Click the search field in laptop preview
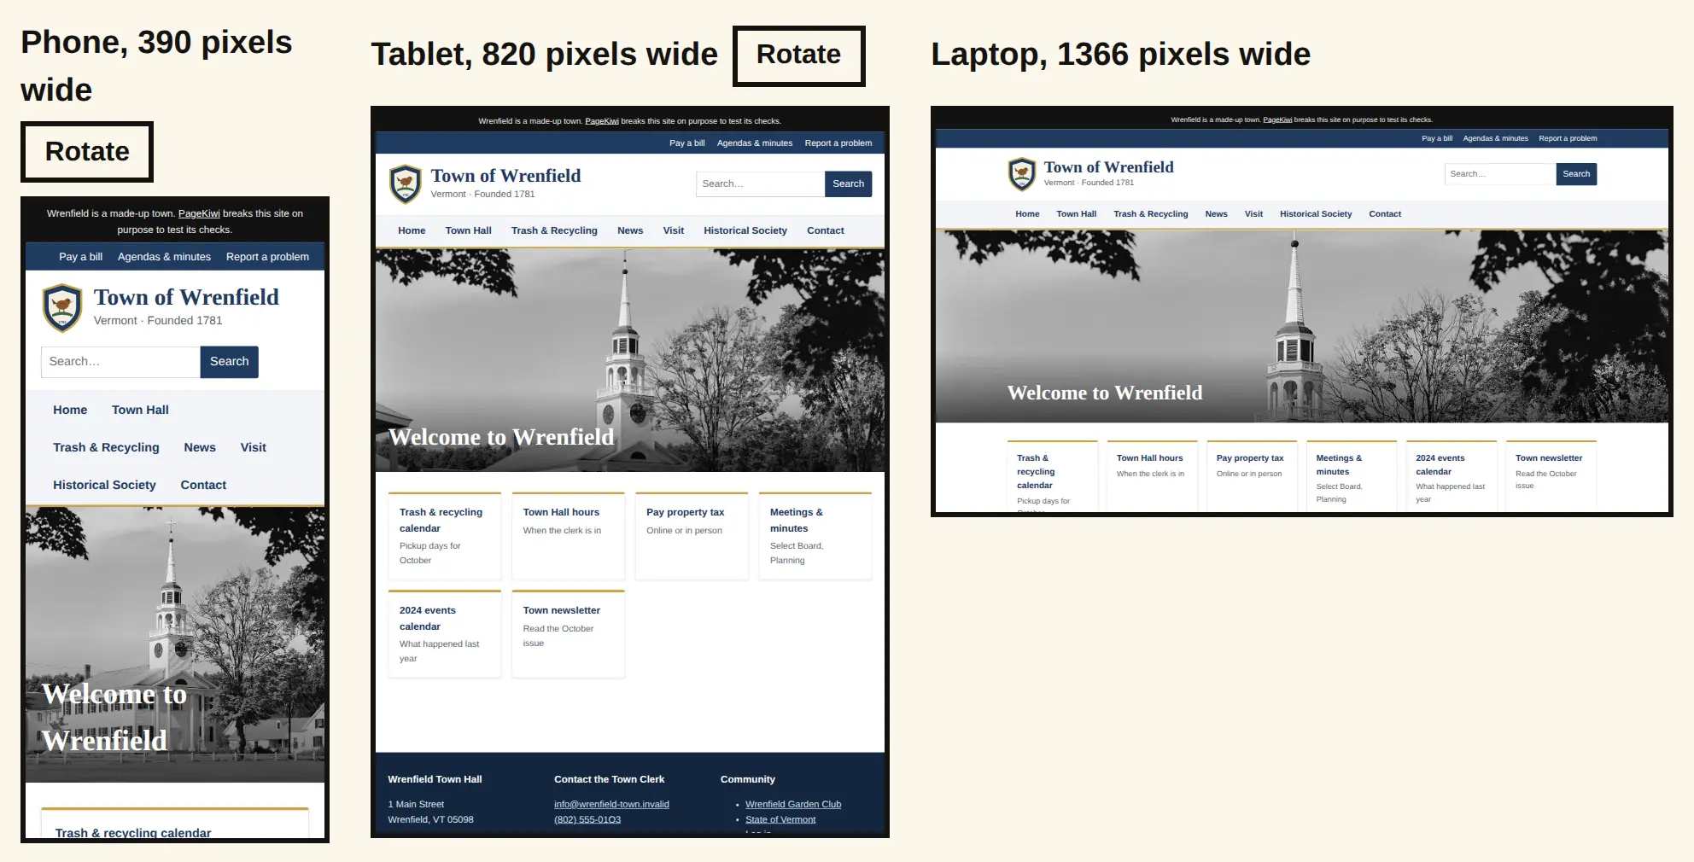Viewport: 1694px width, 862px height. pos(1500,174)
